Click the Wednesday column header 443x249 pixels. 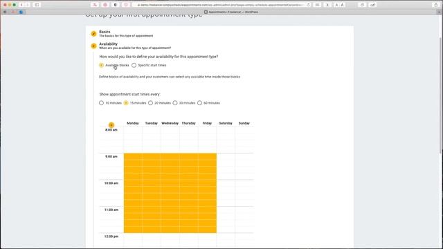(170, 123)
